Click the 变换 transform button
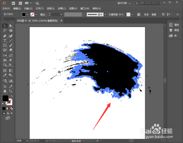183x143 pixels. click(x=154, y=15)
